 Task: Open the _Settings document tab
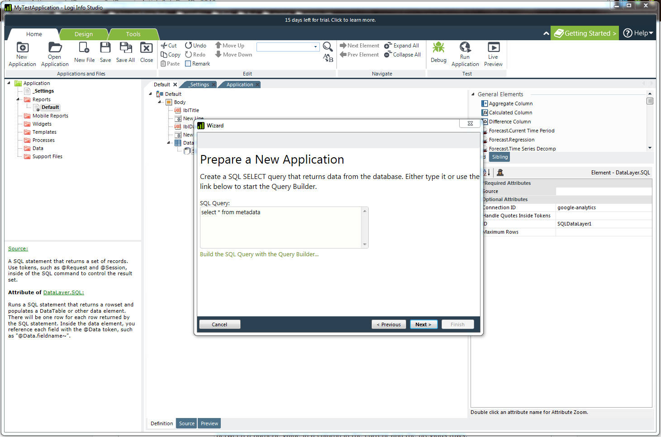click(199, 85)
